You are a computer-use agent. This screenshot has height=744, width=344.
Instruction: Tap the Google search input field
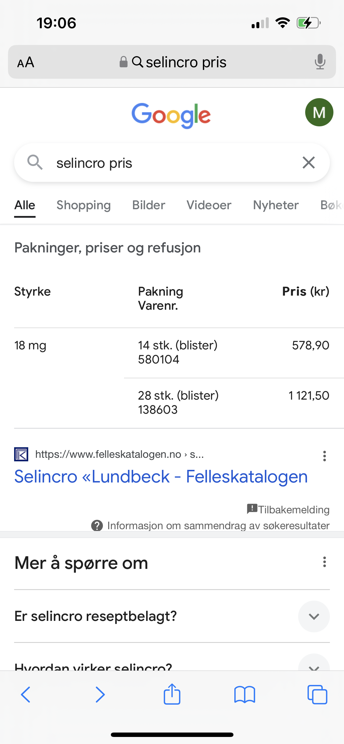pyautogui.click(x=171, y=163)
